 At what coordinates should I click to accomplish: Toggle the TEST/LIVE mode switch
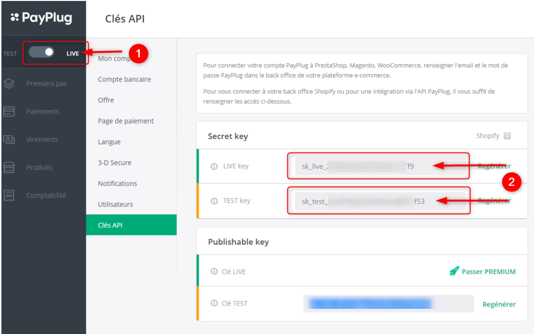pyautogui.click(x=41, y=52)
